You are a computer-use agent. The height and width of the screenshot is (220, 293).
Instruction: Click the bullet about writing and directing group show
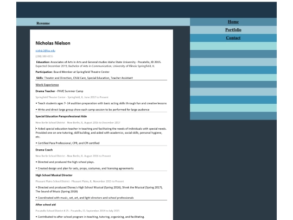point(92,110)
